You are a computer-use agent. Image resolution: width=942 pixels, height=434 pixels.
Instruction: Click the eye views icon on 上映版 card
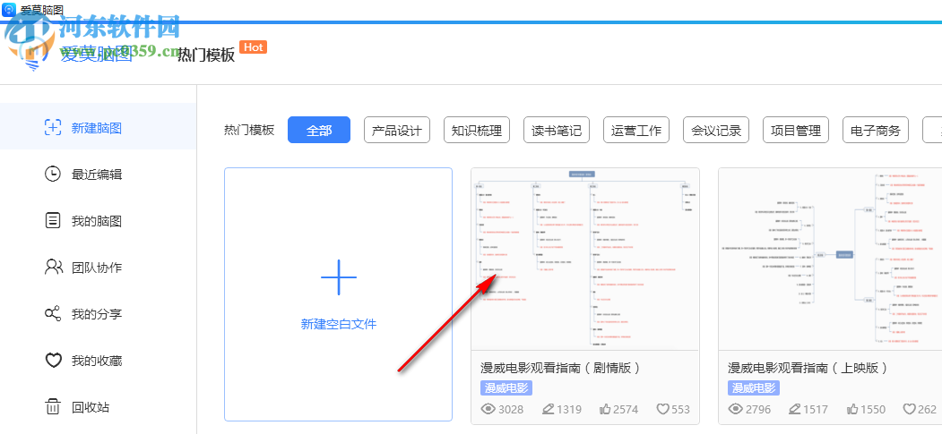736,410
